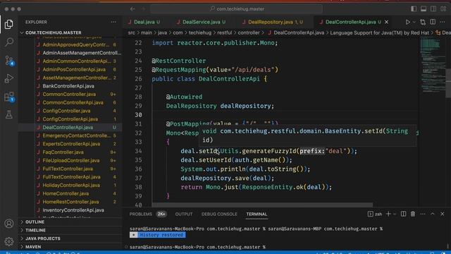Open the Problems panel tab
The image size is (451, 254).
pos(141,214)
